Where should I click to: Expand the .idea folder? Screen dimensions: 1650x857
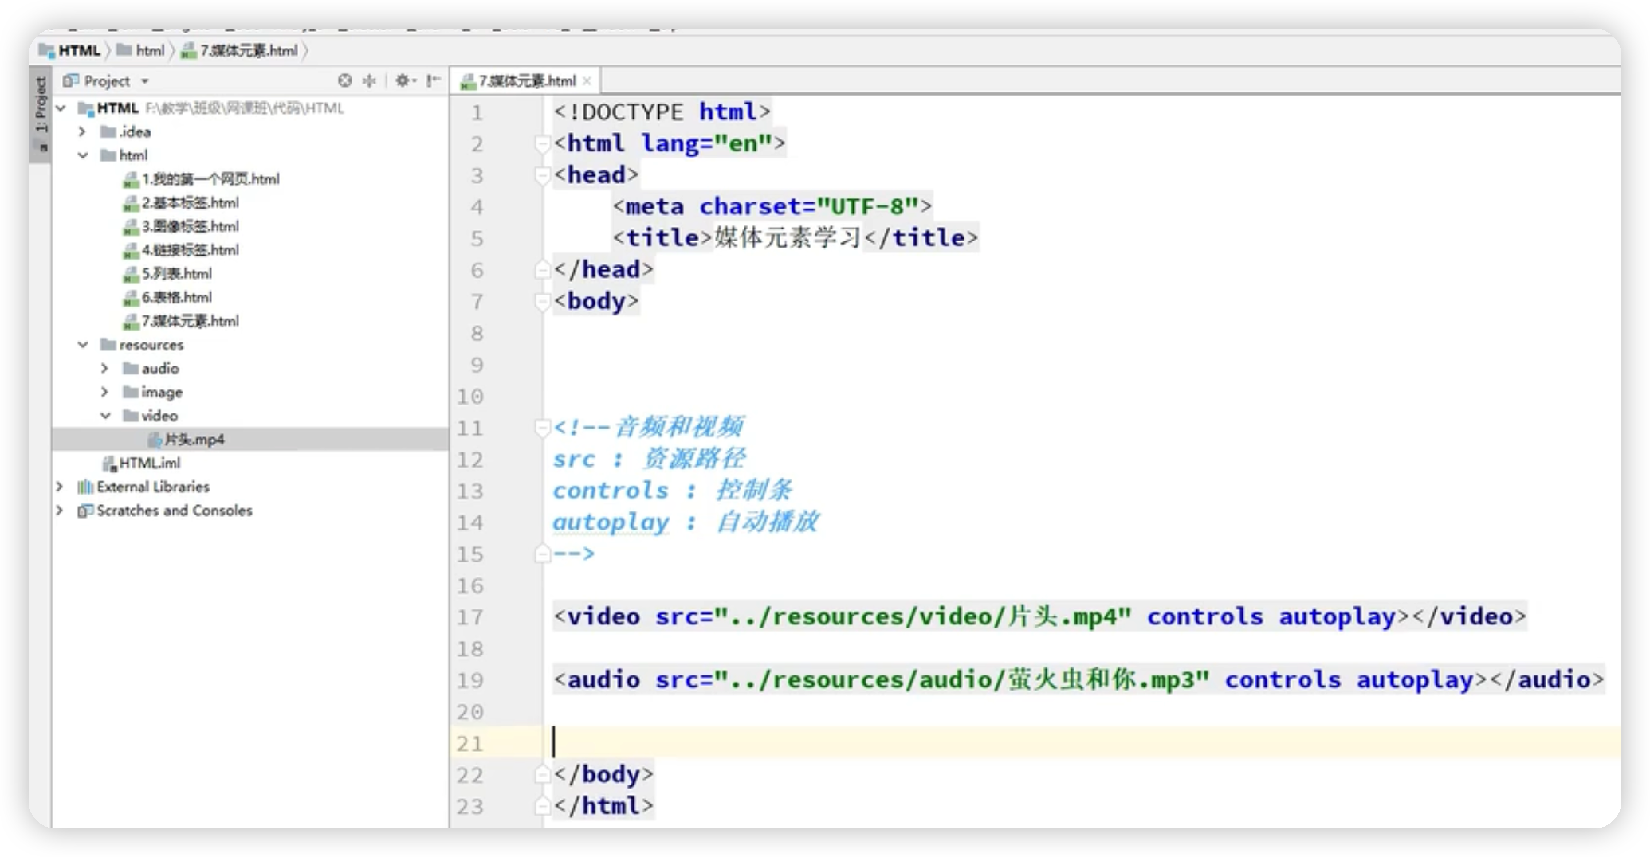tap(82, 131)
